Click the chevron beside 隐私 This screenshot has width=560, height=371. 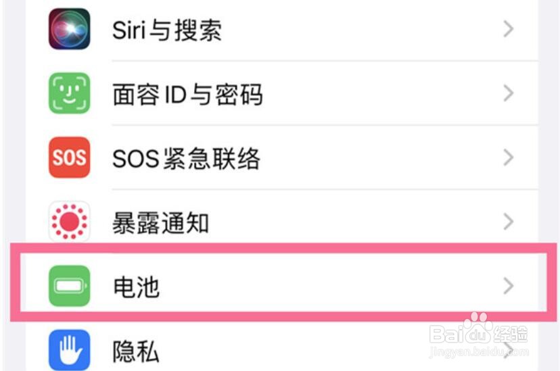(509, 350)
